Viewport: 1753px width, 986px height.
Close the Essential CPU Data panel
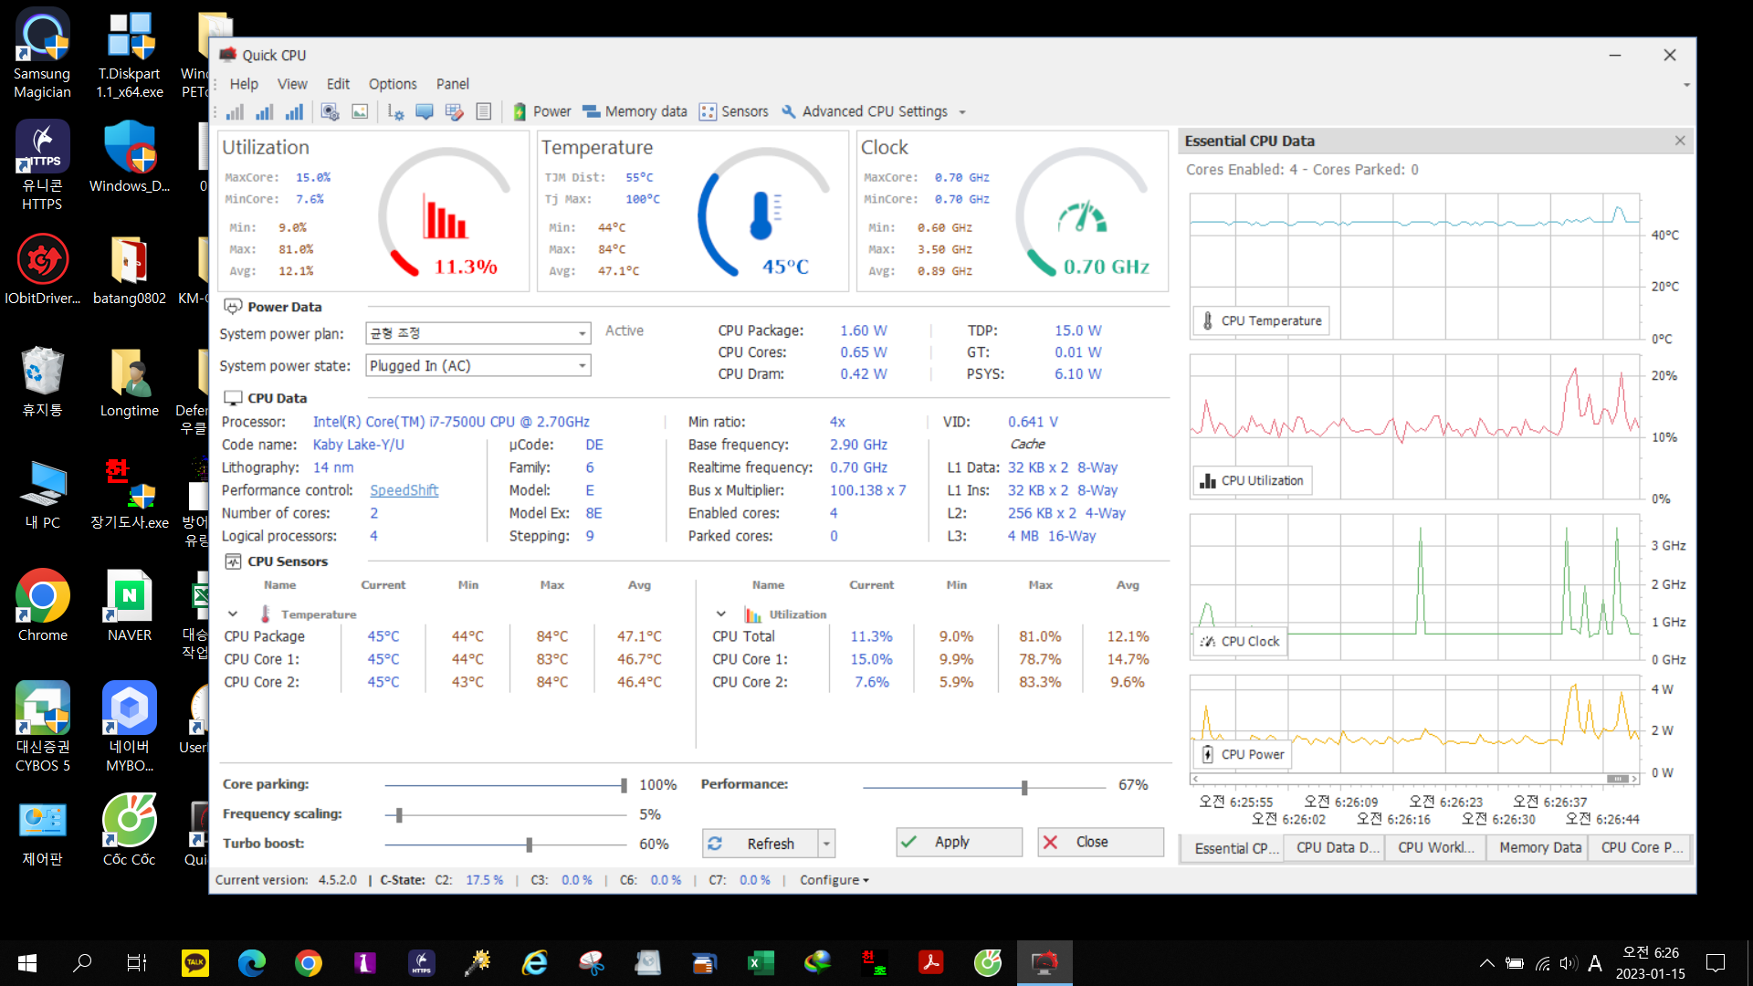(x=1680, y=141)
